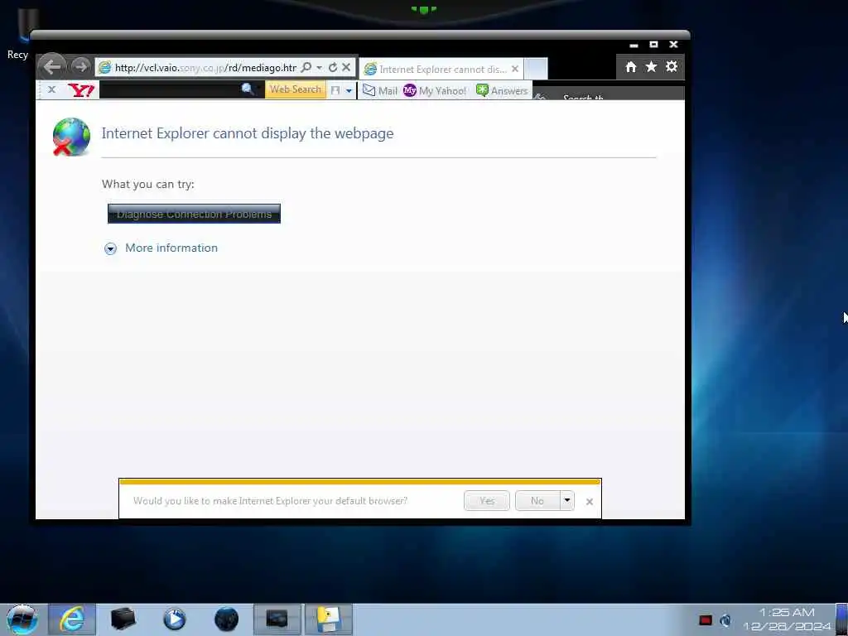Open the dark globe taskbar icon
The image size is (848, 636).
tap(226, 619)
